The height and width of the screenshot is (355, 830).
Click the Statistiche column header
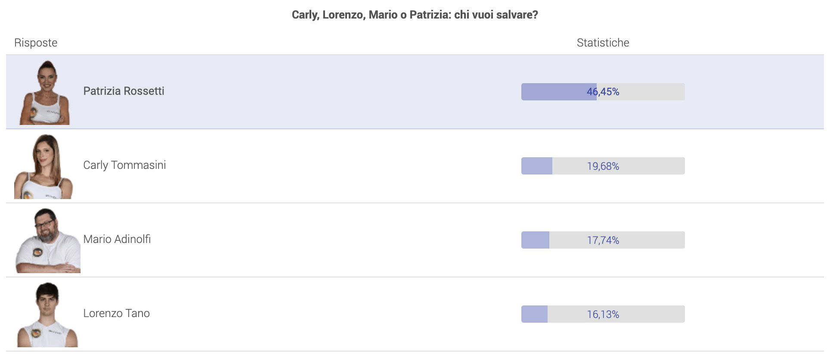click(603, 43)
